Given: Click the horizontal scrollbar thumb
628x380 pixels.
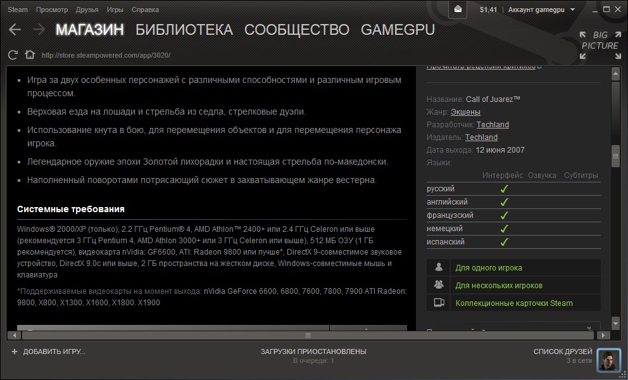Looking at the screenshot, I should (x=308, y=335).
